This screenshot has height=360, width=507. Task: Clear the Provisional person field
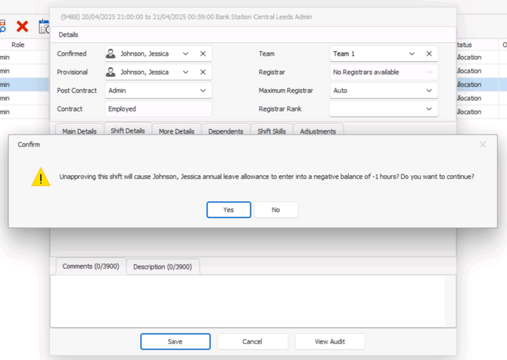pos(203,72)
